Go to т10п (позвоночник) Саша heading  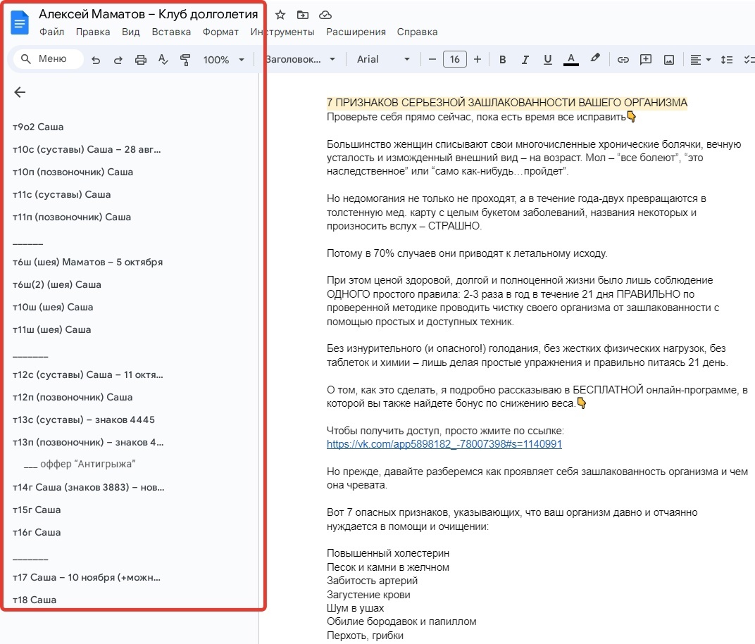[73, 172]
